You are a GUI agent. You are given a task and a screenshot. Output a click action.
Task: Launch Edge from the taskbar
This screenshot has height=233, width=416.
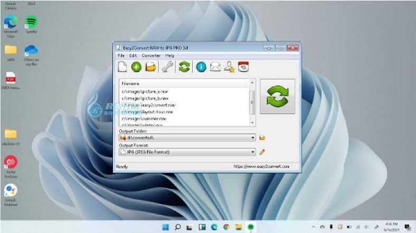pyautogui.click(x=214, y=227)
